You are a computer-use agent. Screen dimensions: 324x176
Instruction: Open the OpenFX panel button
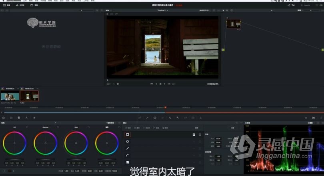coord(305,5)
